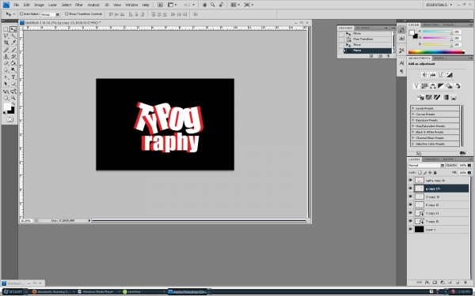The height and width of the screenshot is (296, 475).
Task: Open the File menu
Action: pyautogui.click(x=17, y=5)
